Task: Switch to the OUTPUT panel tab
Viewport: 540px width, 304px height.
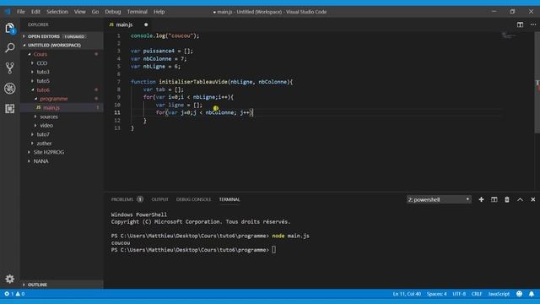Action: click(x=159, y=199)
